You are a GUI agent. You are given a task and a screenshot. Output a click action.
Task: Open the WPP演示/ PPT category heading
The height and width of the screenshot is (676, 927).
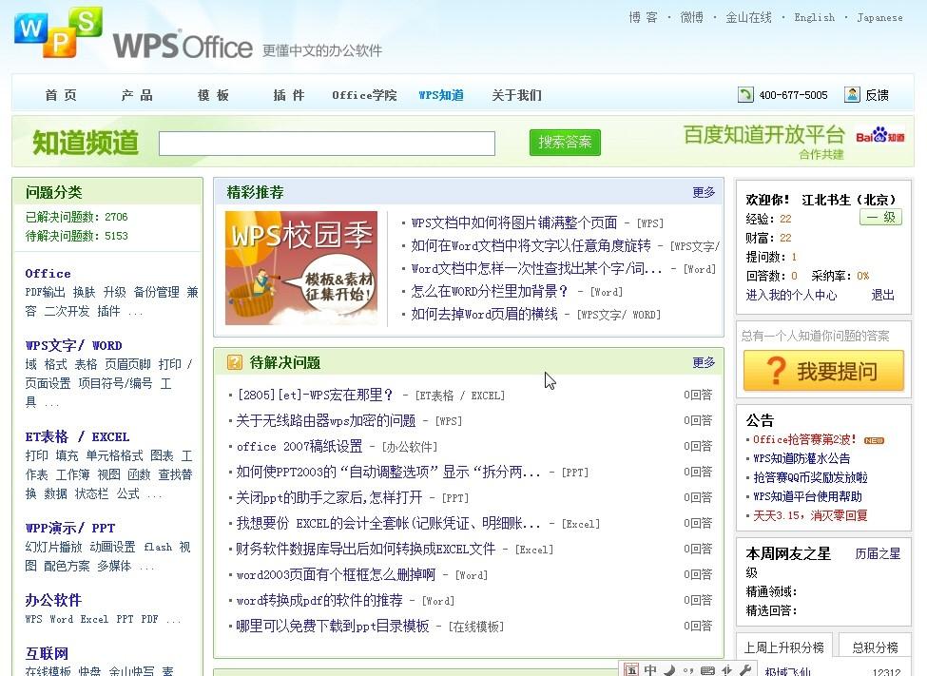[70, 528]
